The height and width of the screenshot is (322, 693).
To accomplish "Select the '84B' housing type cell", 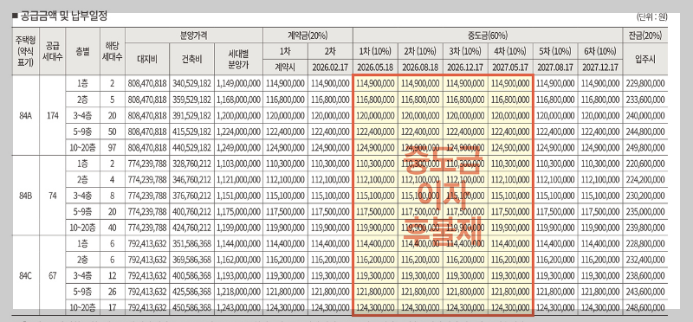I will (26, 196).
